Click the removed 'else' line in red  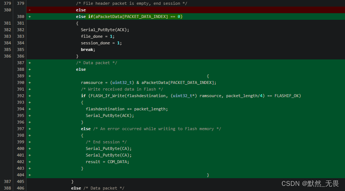(186, 10)
